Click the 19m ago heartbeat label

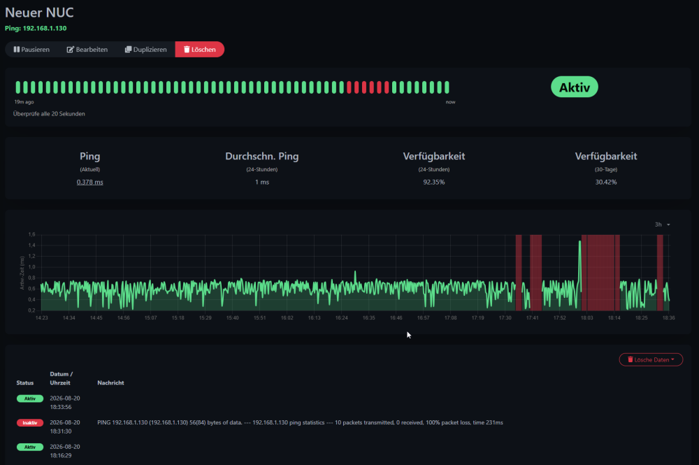click(x=24, y=102)
